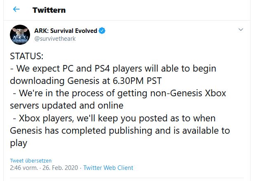The image size is (253, 181).
Task: Open ARK: Survival Evolved display name
Action: (66, 30)
